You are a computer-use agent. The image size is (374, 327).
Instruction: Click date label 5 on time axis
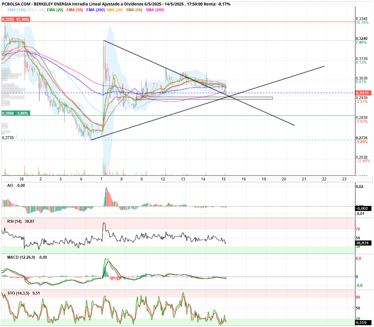[61, 179]
